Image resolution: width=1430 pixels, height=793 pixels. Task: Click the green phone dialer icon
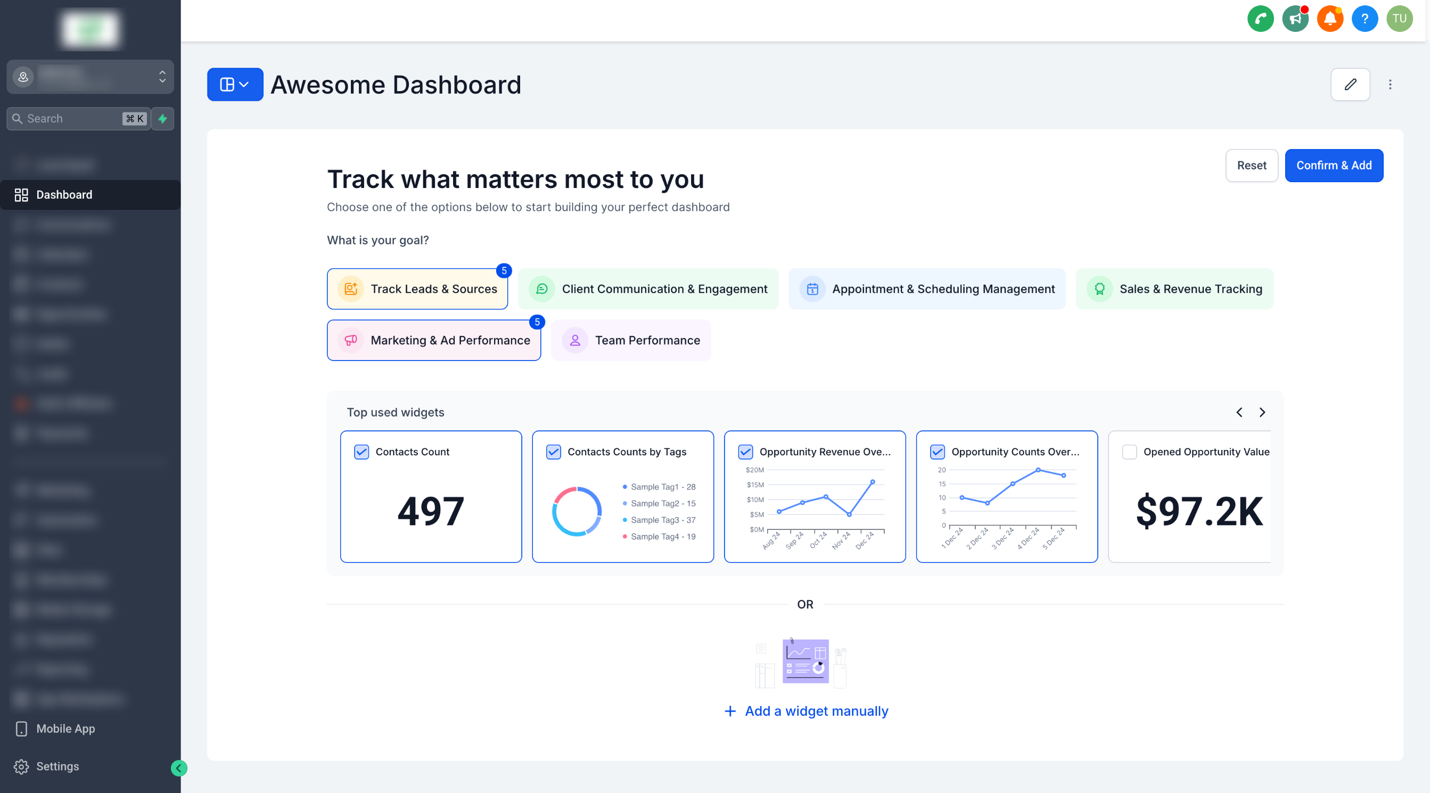tap(1260, 19)
